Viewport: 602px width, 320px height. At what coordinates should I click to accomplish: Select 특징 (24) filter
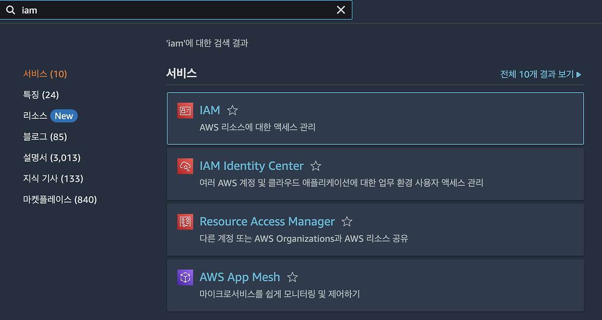point(41,95)
